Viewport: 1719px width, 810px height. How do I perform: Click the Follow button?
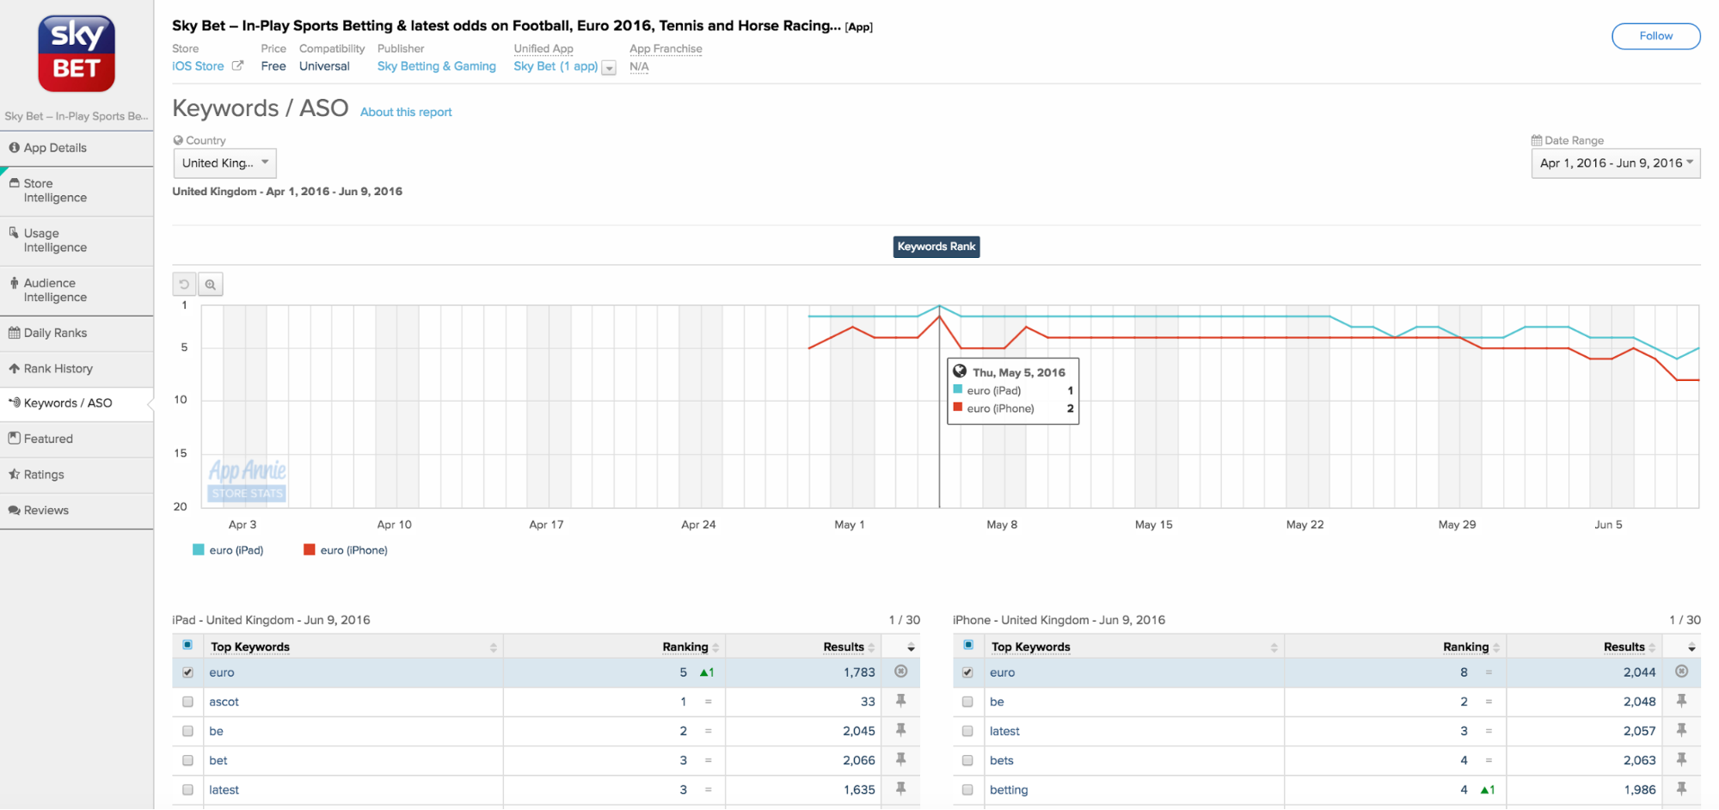(x=1655, y=36)
